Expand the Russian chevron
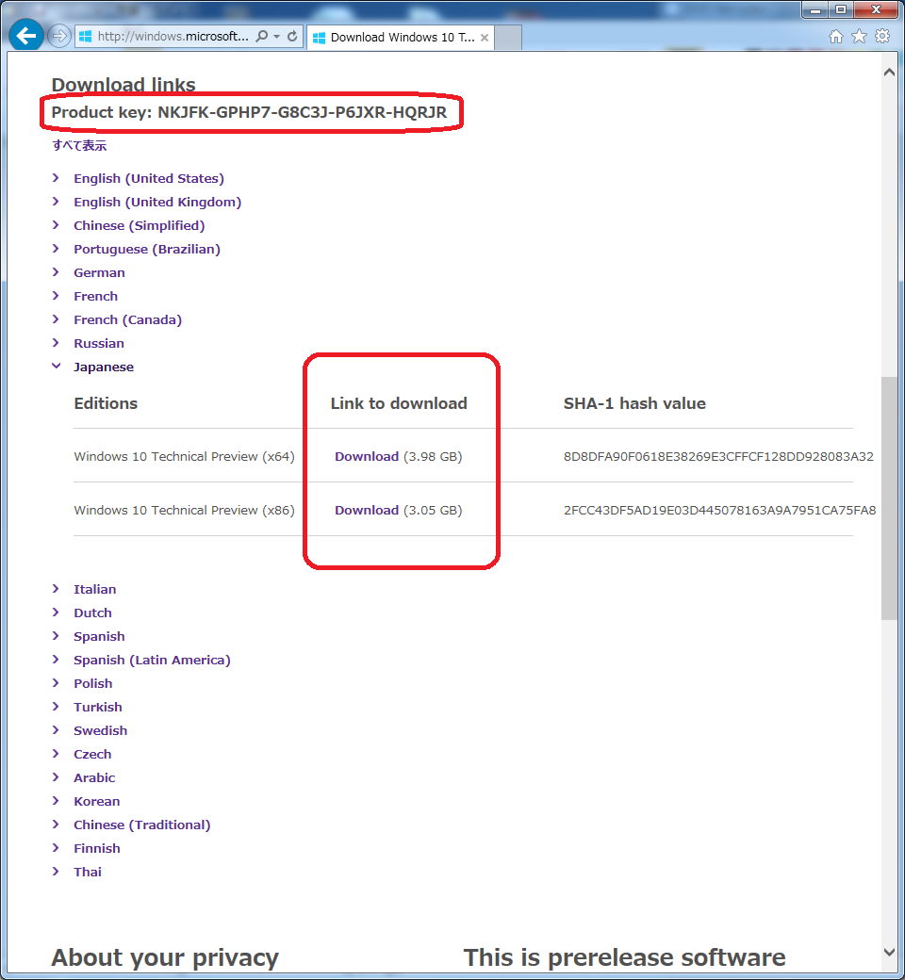This screenshot has width=905, height=980. (x=56, y=342)
